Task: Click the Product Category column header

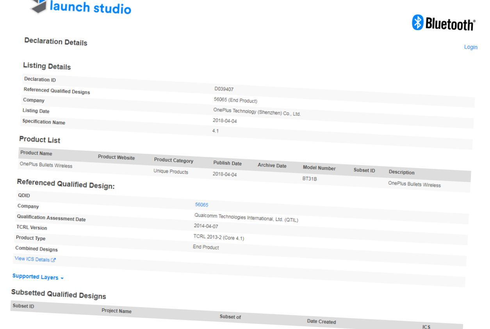Action: click(173, 160)
